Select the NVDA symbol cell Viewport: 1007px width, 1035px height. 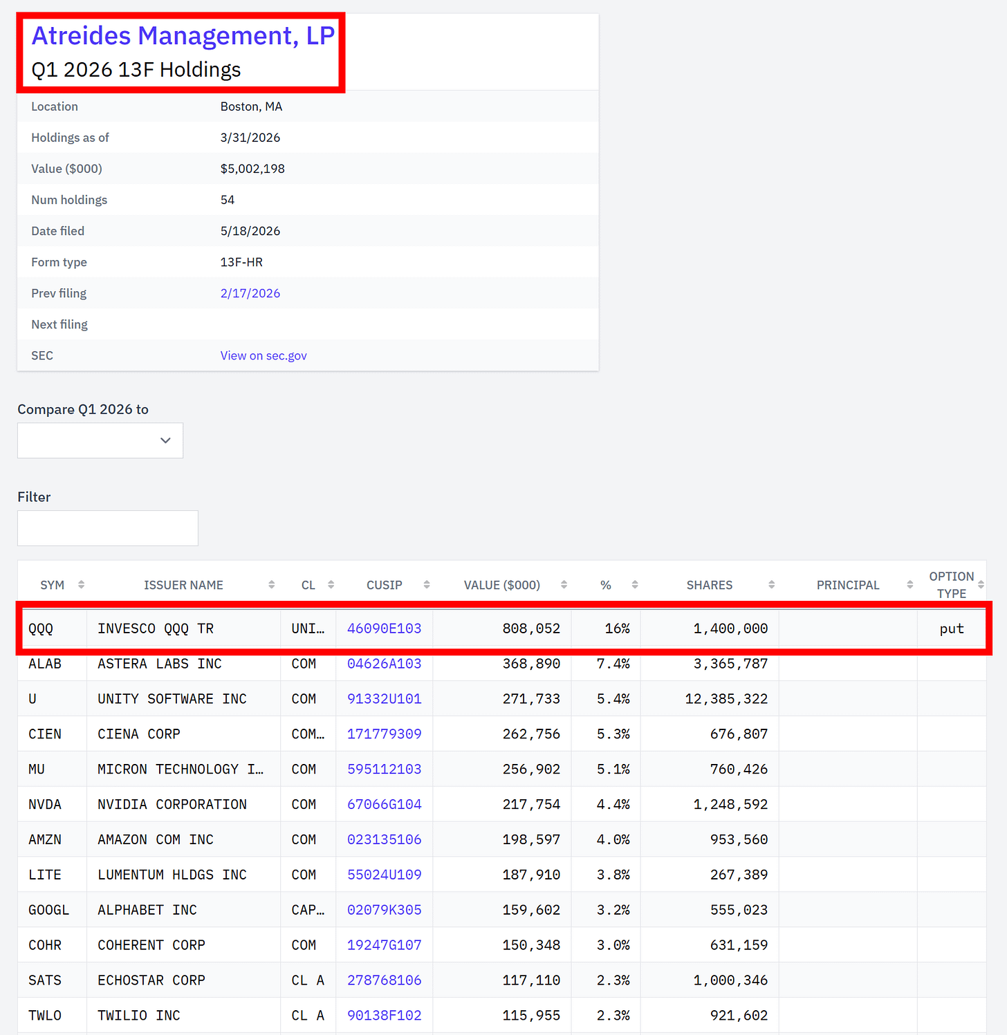point(53,805)
